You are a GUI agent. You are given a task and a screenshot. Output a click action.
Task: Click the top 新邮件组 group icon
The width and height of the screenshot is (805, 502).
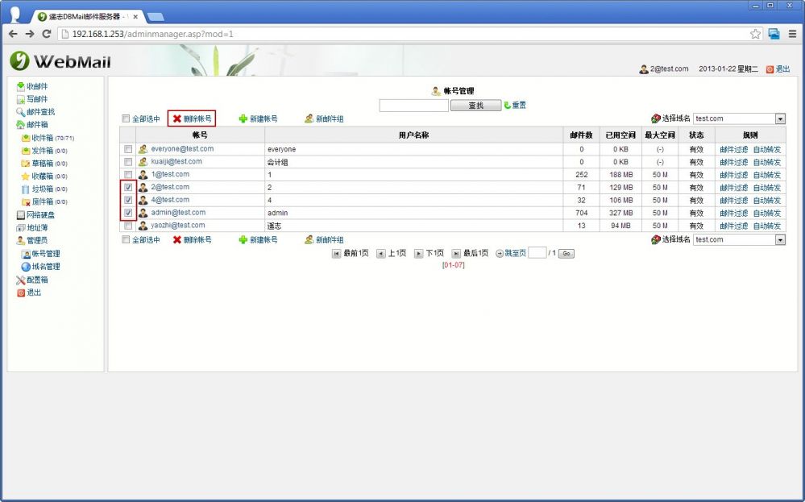coord(309,118)
